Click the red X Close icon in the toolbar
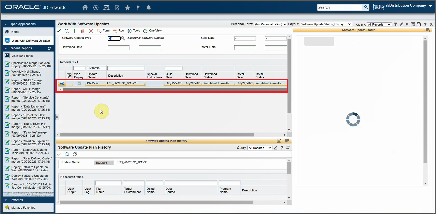 (91, 31)
